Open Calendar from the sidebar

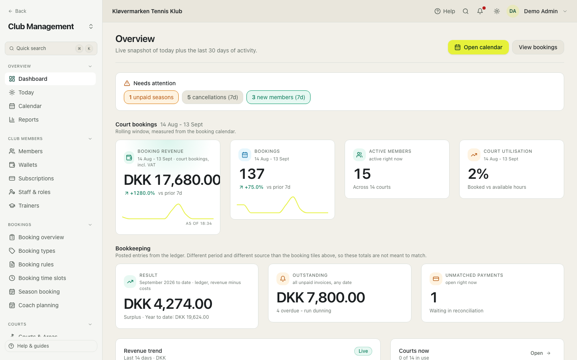click(x=50, y=106)
